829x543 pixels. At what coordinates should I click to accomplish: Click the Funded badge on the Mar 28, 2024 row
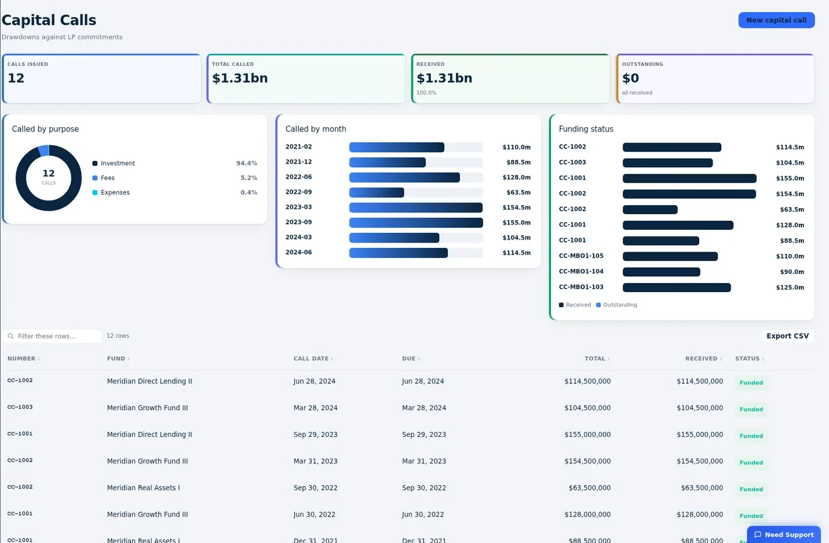(x=751, y=409)
